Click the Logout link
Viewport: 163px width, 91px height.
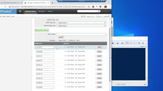point(106,16)
